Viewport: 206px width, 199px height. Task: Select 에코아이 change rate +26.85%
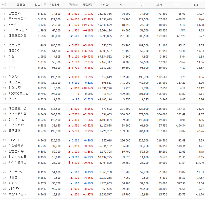tap(87, 51)
